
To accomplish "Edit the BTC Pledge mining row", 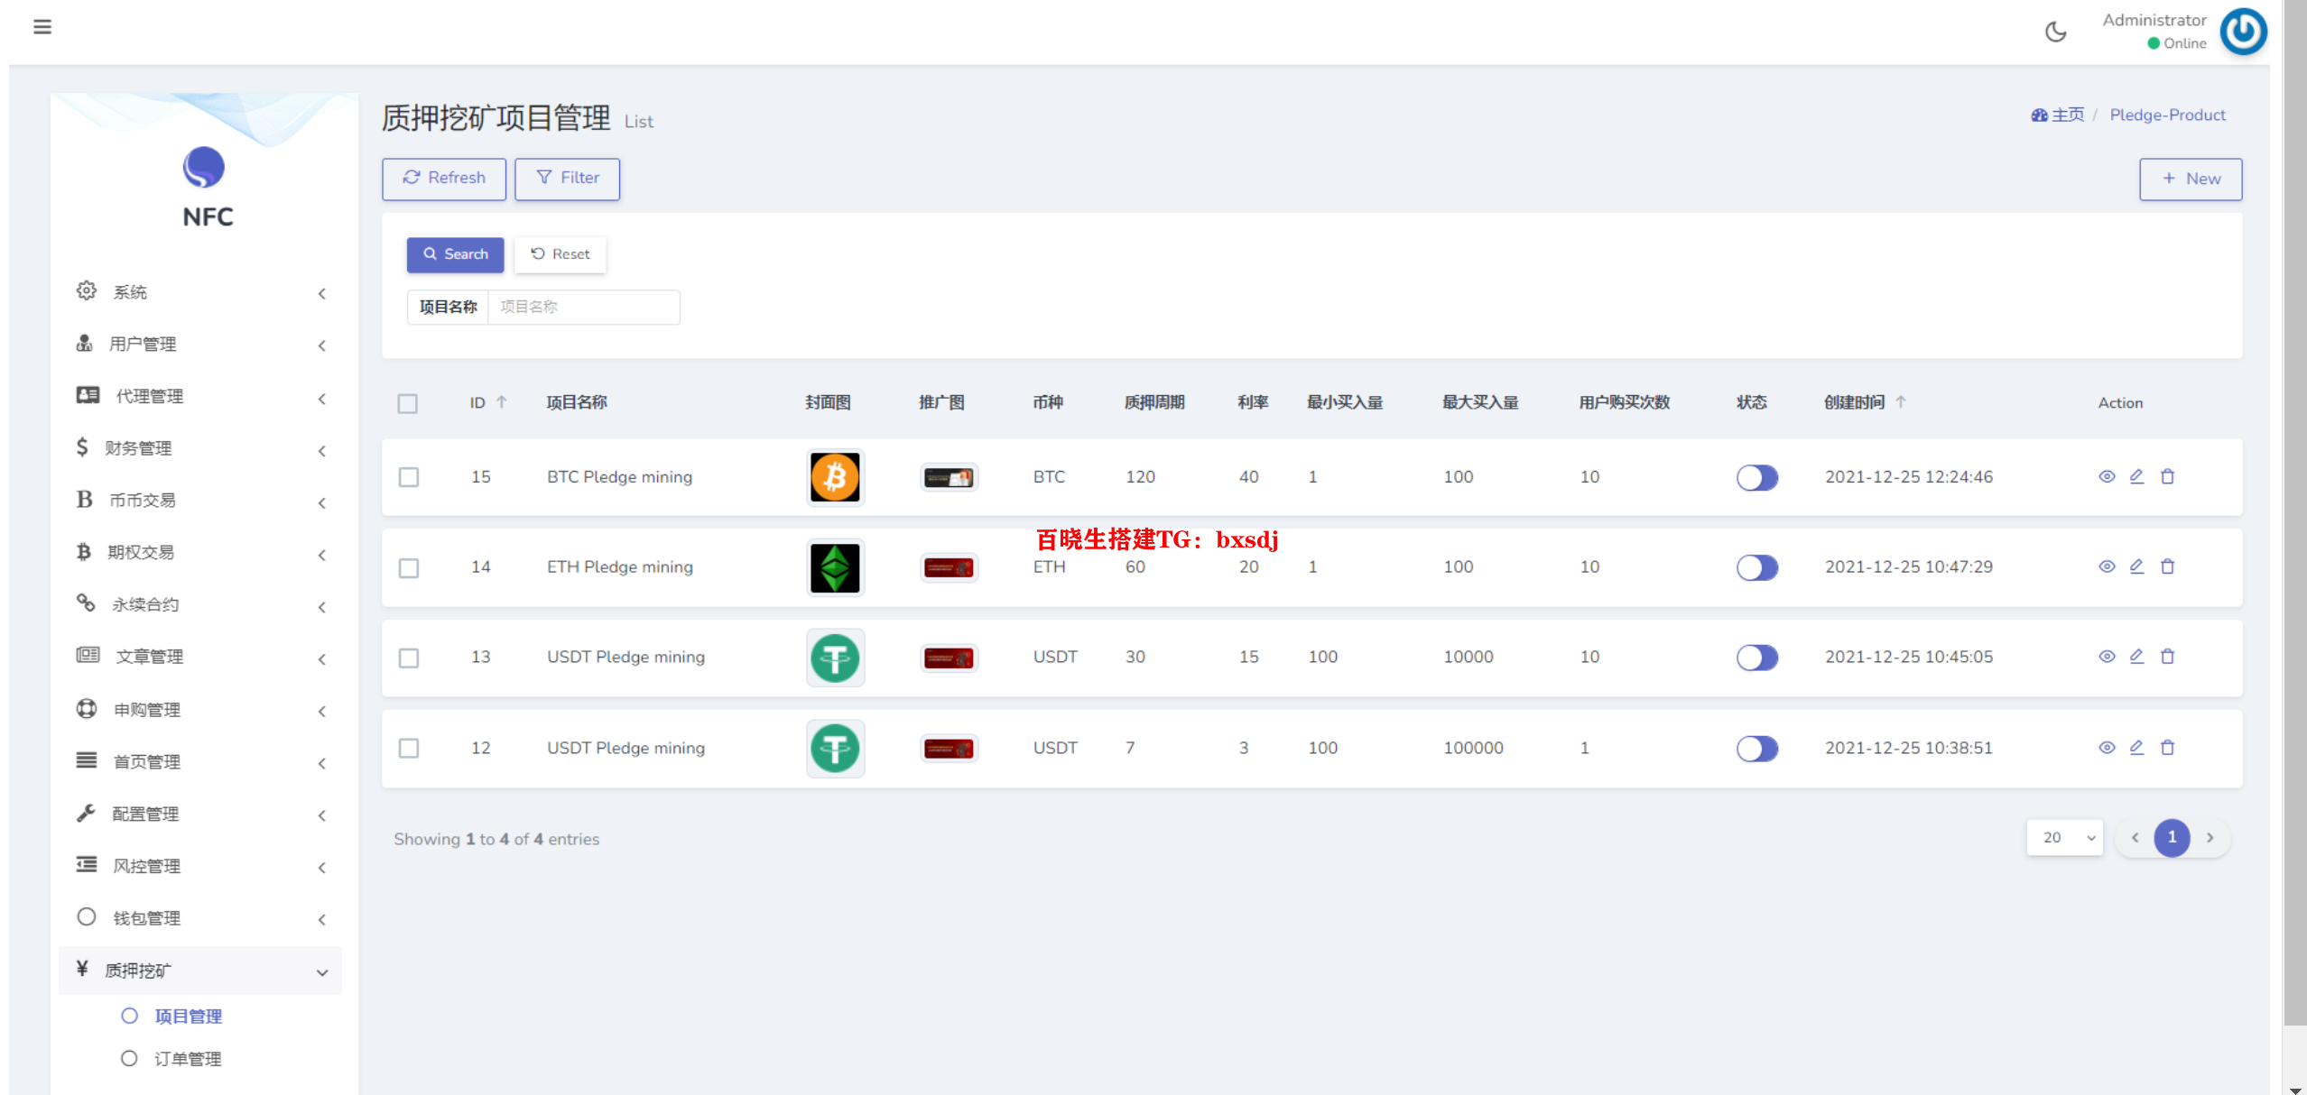I will tap(2136, 476).
